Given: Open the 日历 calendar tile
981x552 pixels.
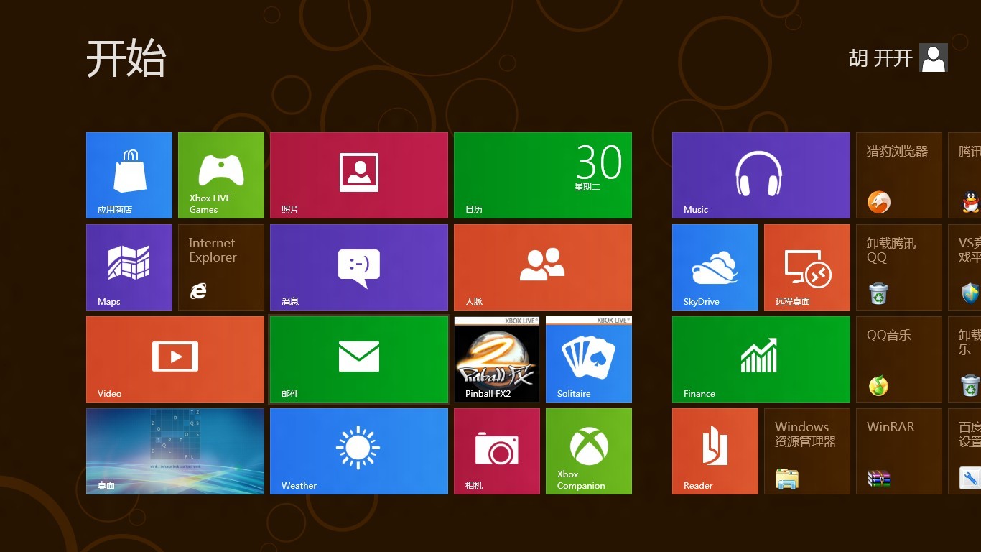Looking at the screenshot, I should tap(543, 175).
